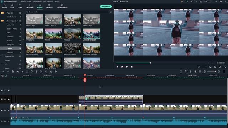The image size is (228, 128).
Task: Click the Color palette icon
Action: point(32,71)
